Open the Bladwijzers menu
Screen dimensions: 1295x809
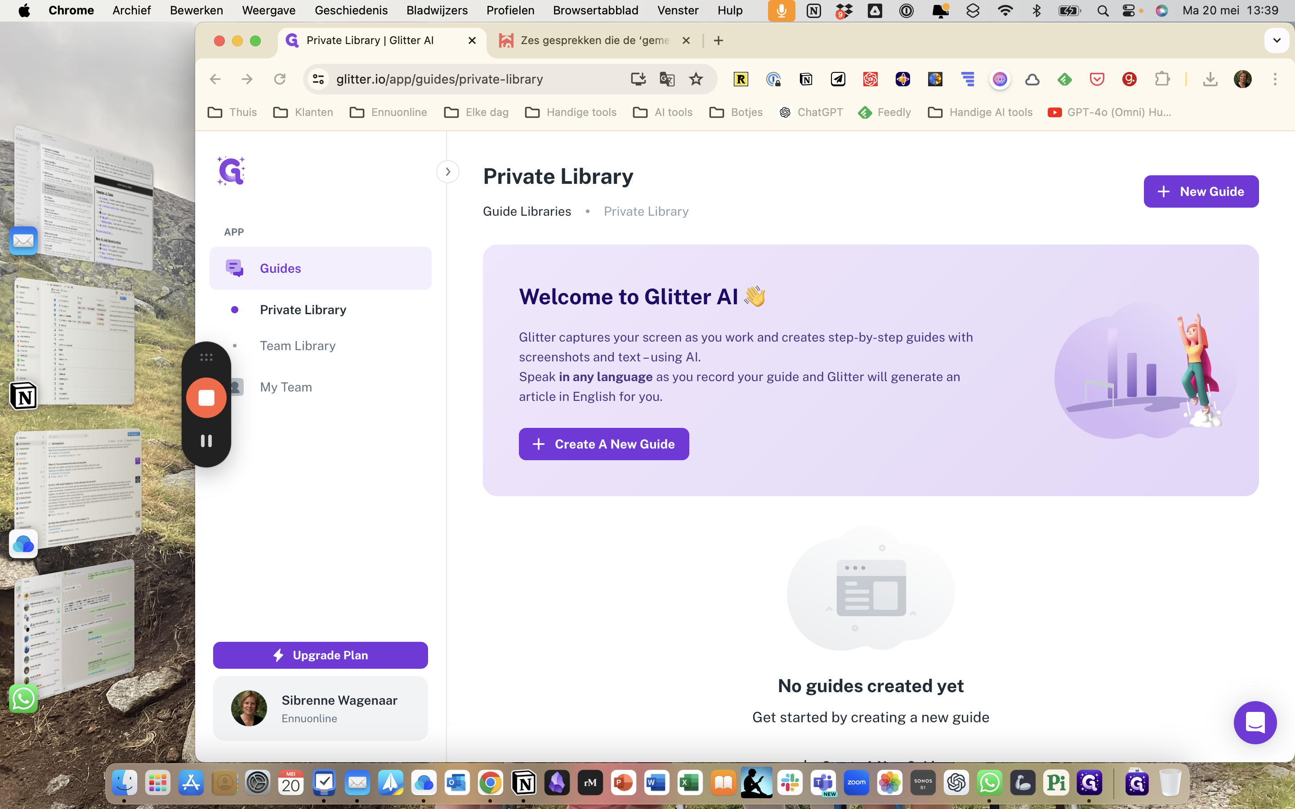click(437, 10)
